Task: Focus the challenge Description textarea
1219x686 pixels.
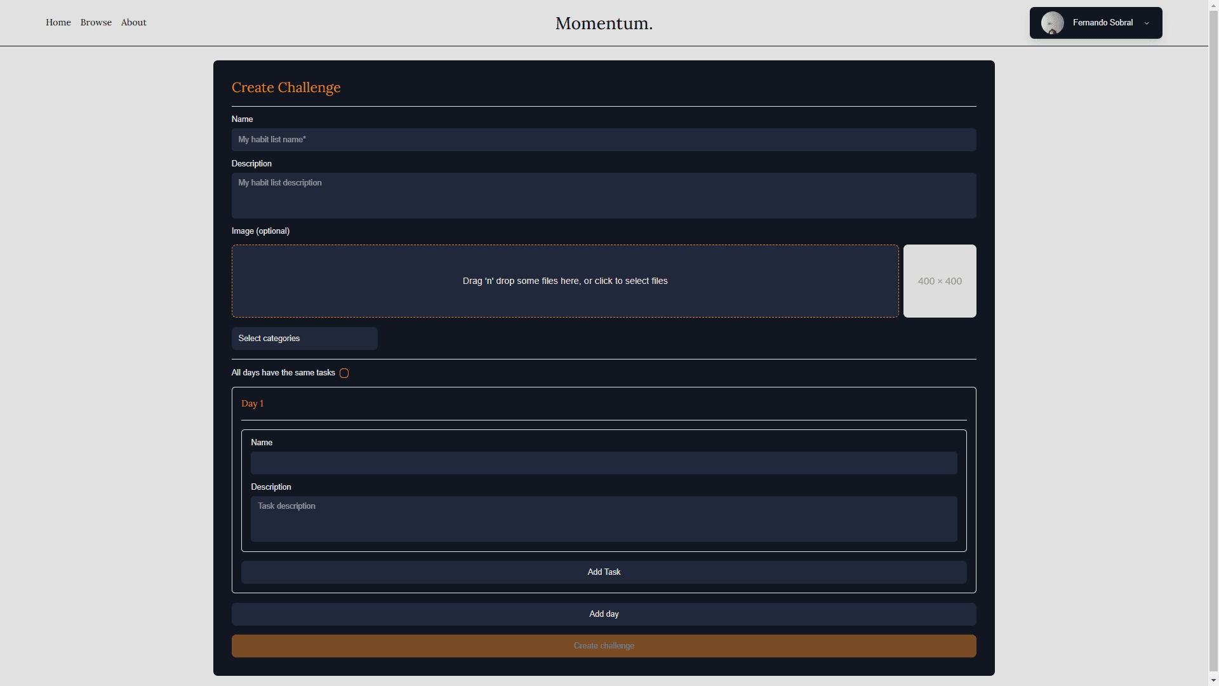Action: click(603, 196)
